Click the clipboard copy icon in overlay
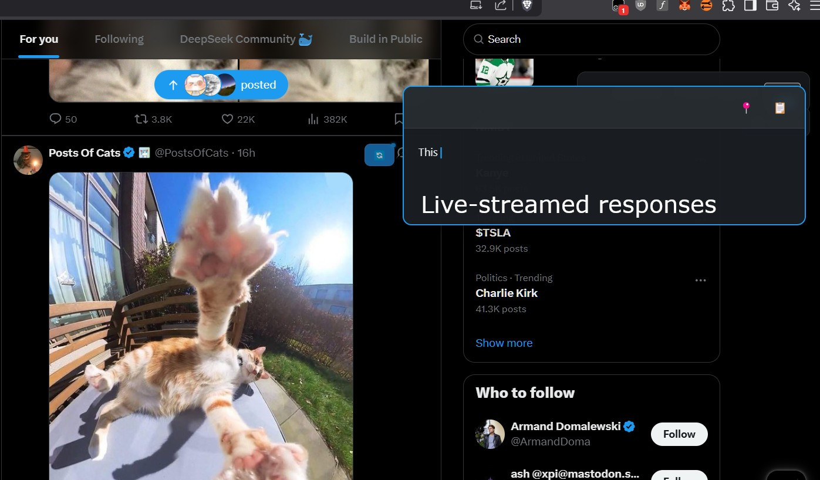This screenshot has height=480, width=820. (x=779, y=108)
